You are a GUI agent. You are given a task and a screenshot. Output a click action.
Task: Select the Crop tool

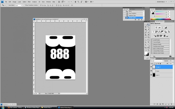(146, 30)
